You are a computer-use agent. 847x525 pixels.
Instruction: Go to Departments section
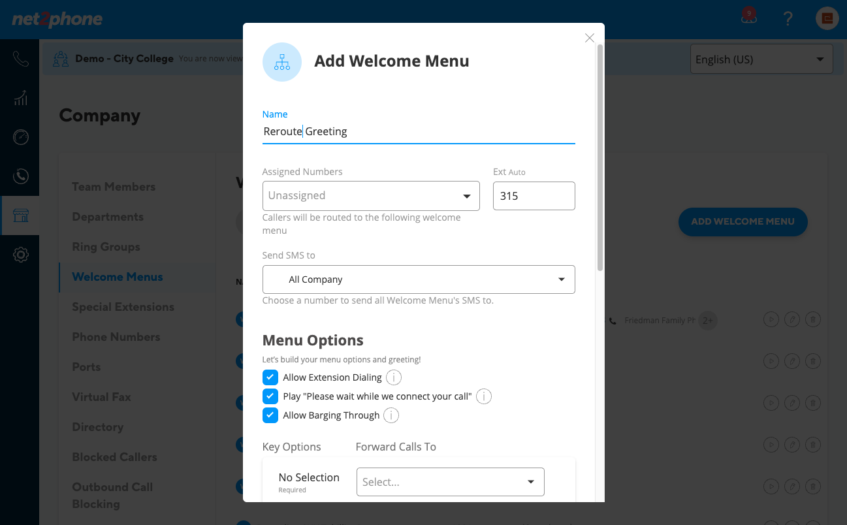(x=108, y=217)
